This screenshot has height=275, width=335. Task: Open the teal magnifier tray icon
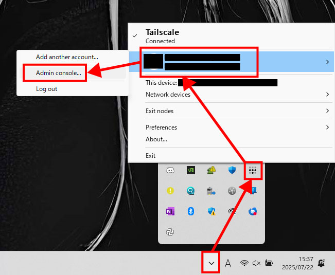[190, 191]
